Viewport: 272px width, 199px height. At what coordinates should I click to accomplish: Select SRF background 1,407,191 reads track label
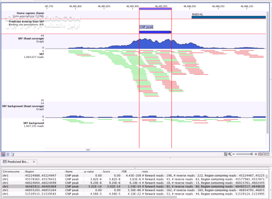(x=34, y=124)
